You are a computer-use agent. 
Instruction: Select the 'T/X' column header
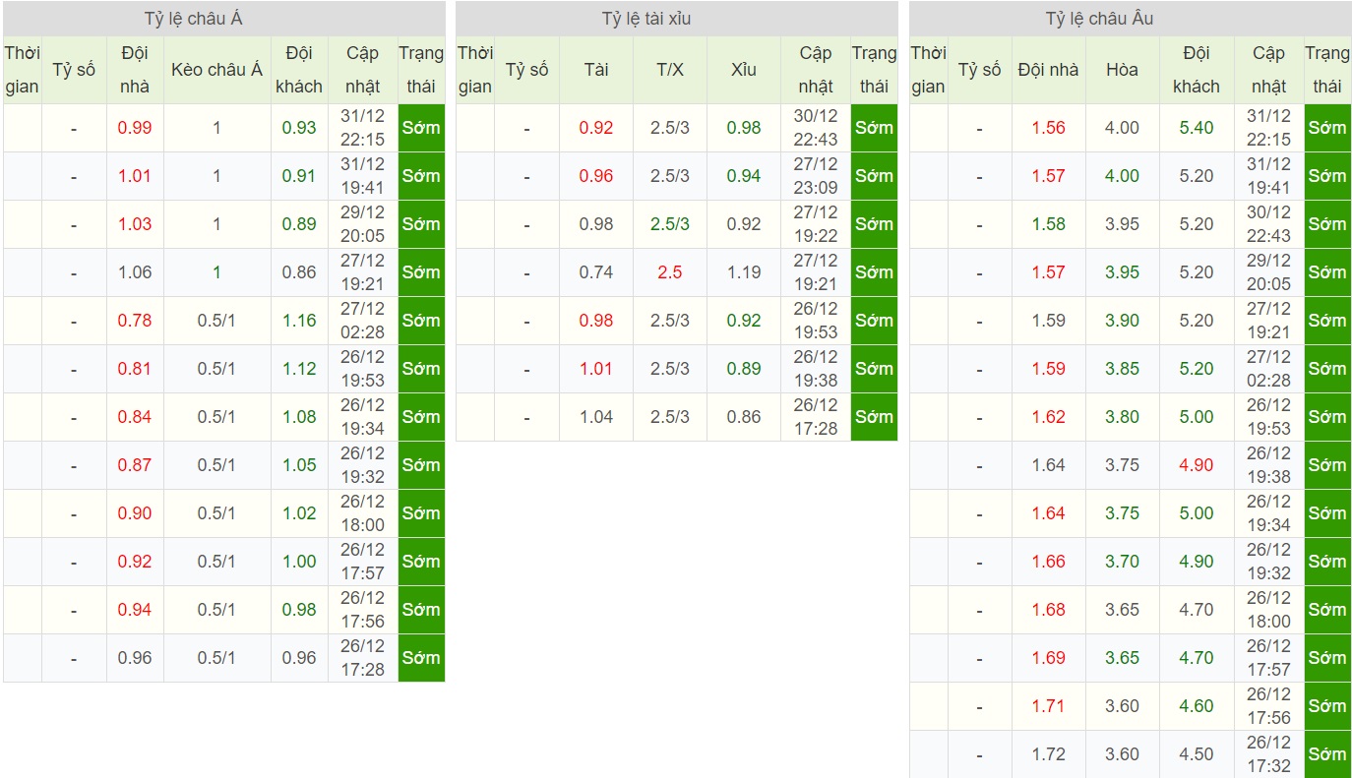point(669,70)
